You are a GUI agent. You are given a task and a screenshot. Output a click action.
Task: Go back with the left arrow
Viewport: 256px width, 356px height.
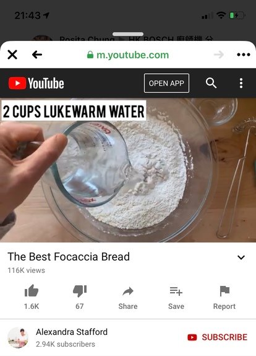pos(37,55)
